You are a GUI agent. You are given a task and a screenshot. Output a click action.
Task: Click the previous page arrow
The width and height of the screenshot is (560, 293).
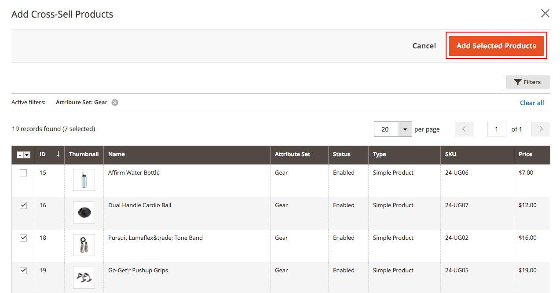click(x=464, y=129)
